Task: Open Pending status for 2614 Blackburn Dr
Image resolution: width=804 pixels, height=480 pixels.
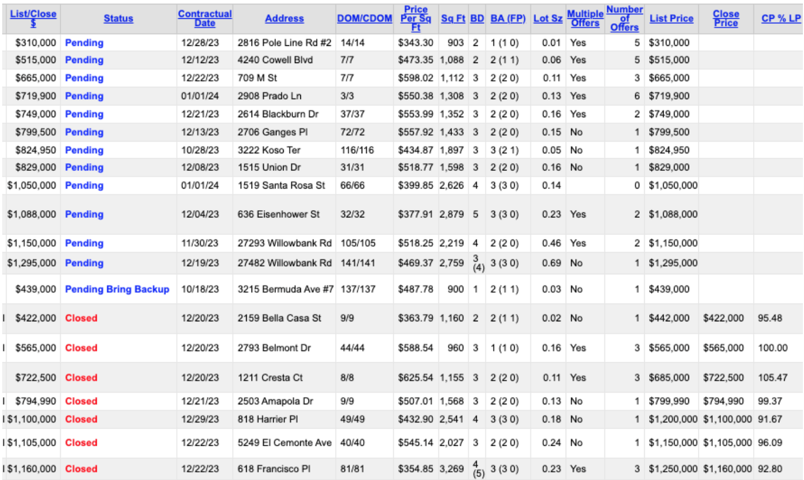Action: [x=84, y=114]
